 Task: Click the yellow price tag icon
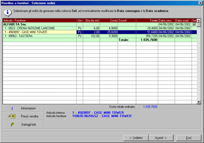pos(12,116)
